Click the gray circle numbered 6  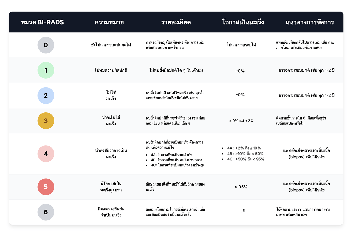point(46,212)
